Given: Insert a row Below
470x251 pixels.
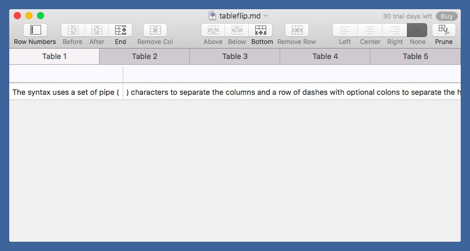Looking at the screenshot, I should (x=237, y=30).
